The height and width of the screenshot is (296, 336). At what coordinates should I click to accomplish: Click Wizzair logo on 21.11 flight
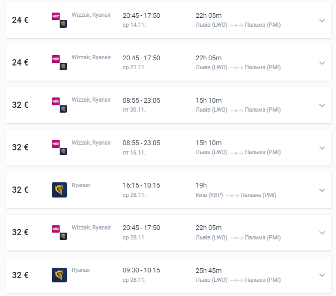coord(55,59)
